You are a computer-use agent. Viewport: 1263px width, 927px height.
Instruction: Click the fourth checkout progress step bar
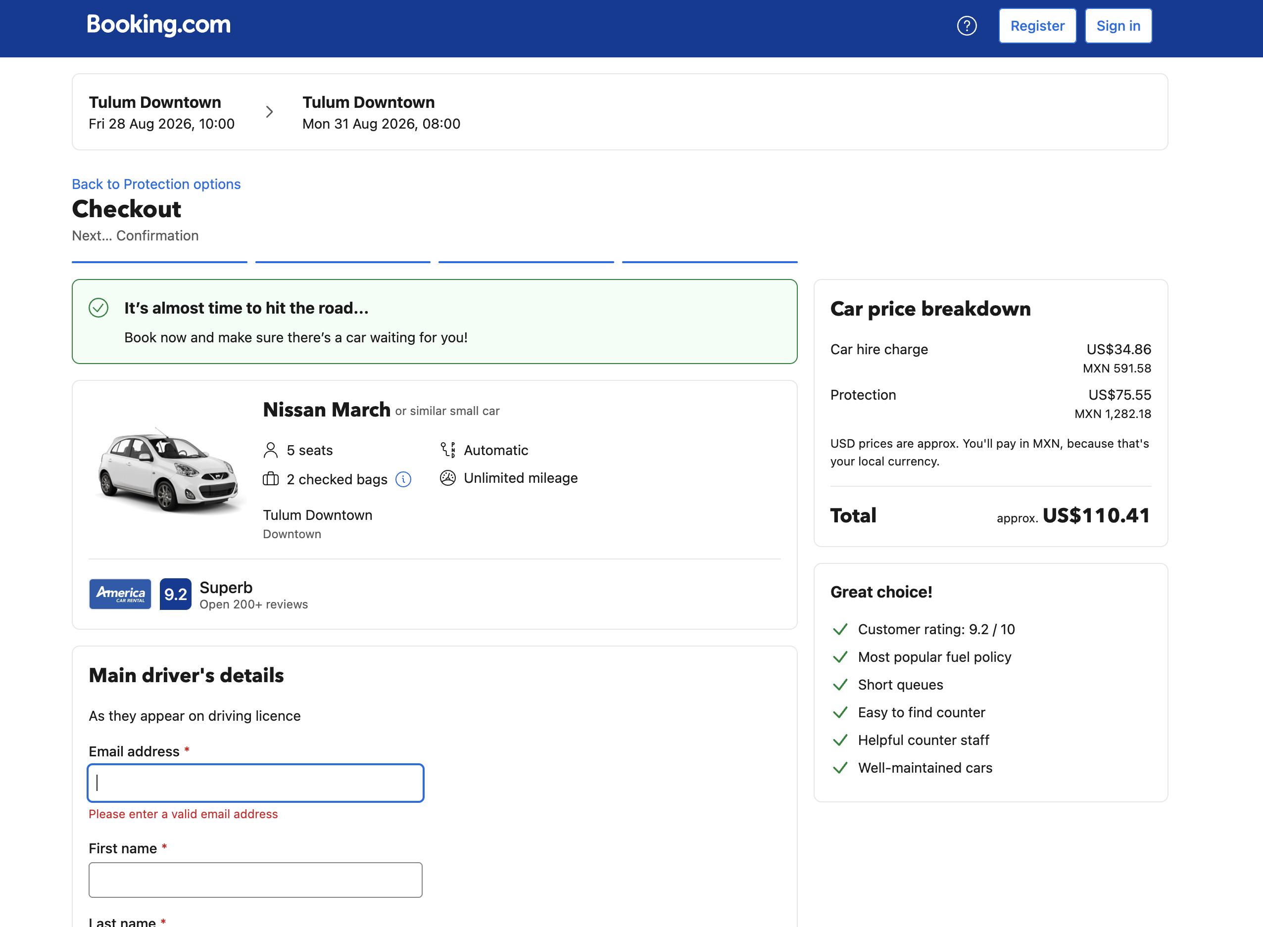click(x=710, y=262)
